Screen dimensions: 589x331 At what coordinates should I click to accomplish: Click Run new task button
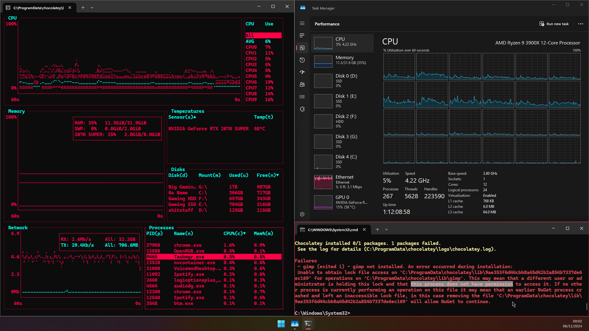pos(554,24)
